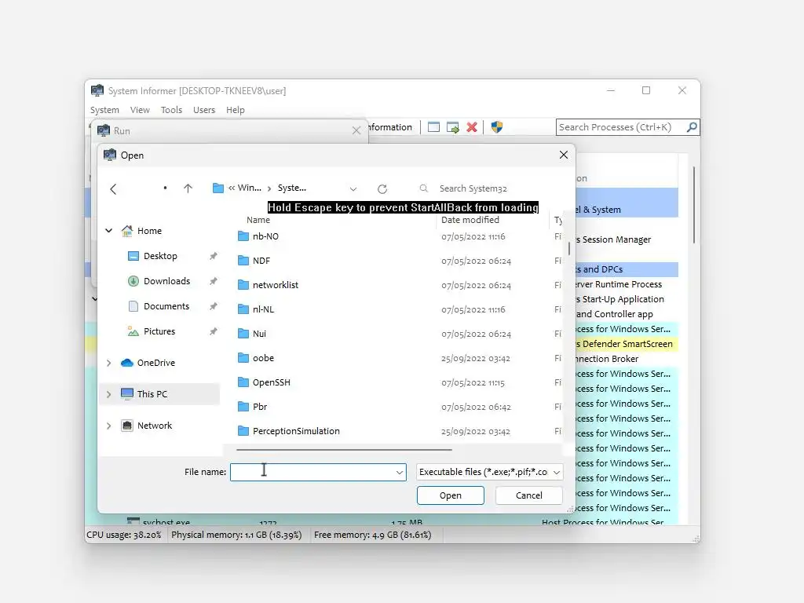Click the Back arrow in Open dialog

[113, 188]
